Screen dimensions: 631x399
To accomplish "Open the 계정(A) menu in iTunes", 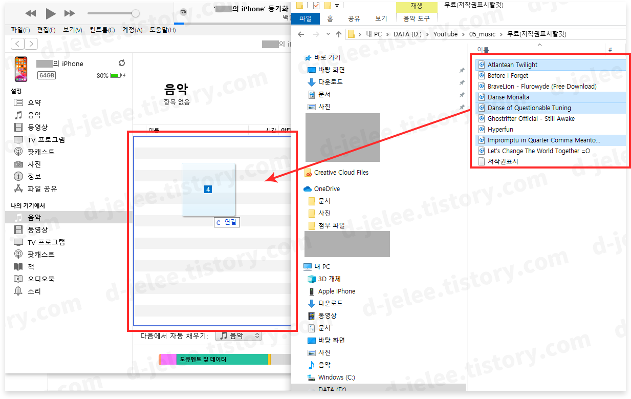I will tap(132, 30).
